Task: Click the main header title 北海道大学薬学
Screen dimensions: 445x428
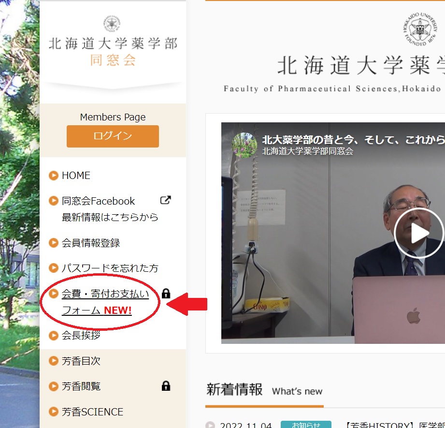Action: [x=361, y=65]
